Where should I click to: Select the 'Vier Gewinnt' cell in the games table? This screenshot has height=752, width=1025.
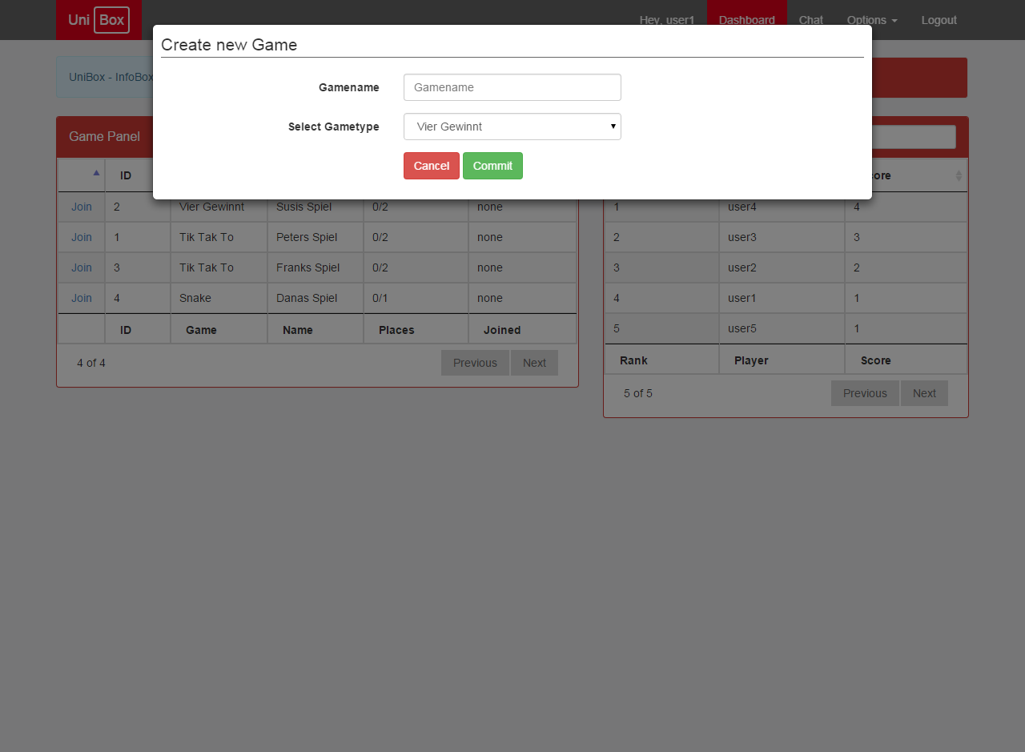(x=219, y=207)
